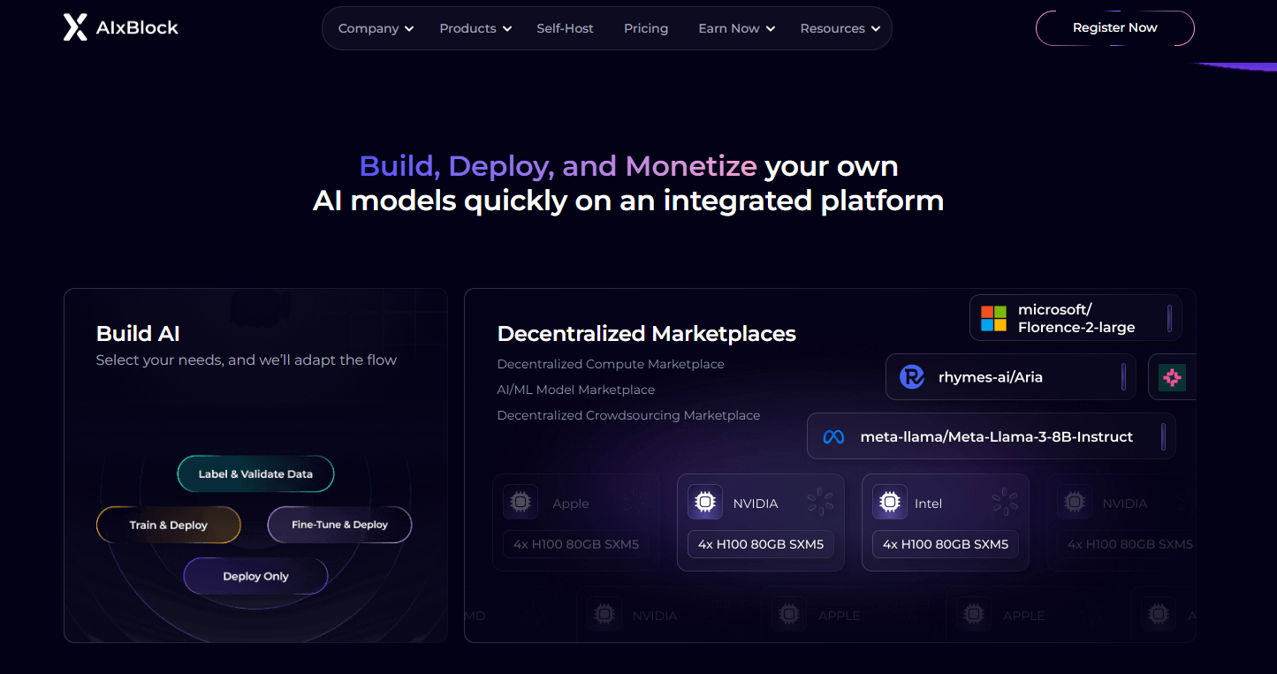Screen dimensions: 1277x674
Task: Open the Pricing page
Action: [646, 28]
